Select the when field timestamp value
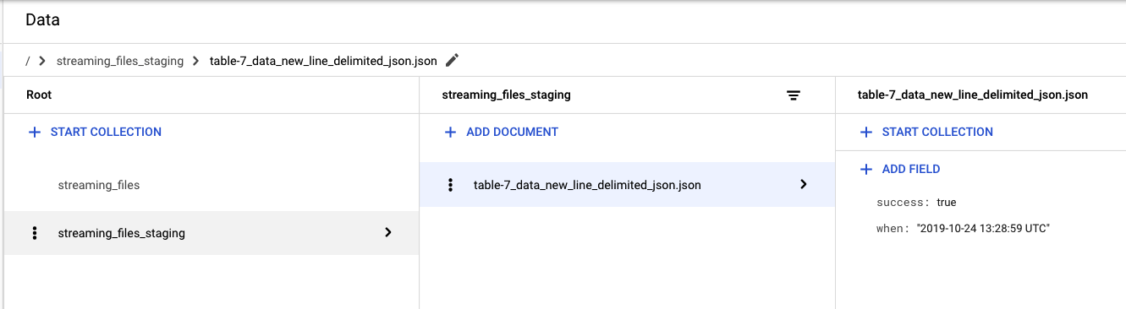The width and height of the screenshot is (1126, 309). pyautogui.click(x=983, y=228)
